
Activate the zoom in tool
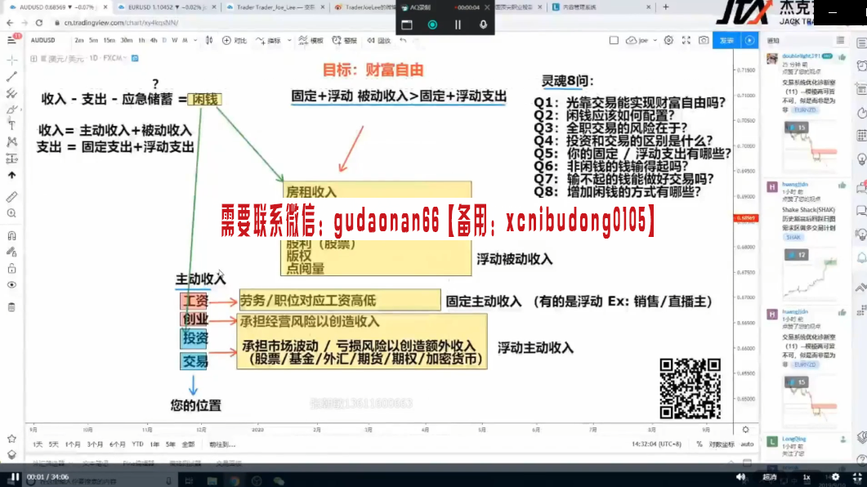(x=12, y=213)
